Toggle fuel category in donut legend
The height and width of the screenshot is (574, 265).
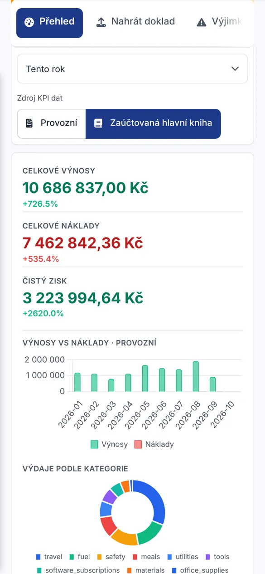[79, 557]
